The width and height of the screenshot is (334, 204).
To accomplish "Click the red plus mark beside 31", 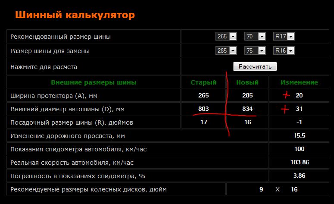I will pos(284,109).
